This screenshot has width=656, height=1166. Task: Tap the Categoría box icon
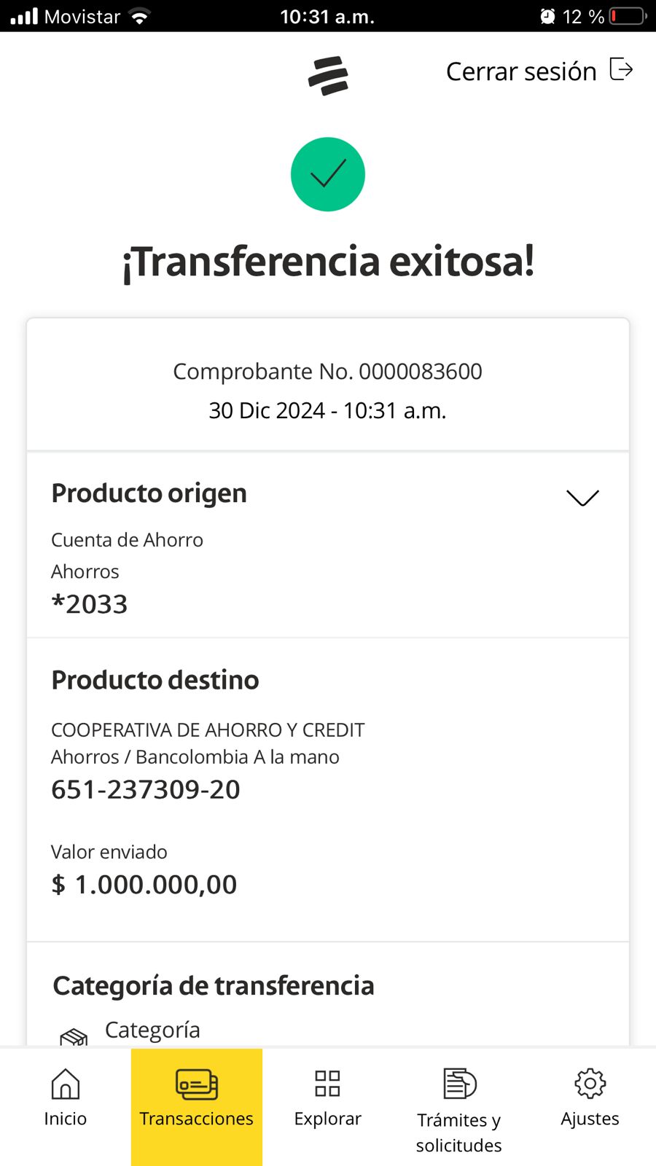coord(74,1036)
